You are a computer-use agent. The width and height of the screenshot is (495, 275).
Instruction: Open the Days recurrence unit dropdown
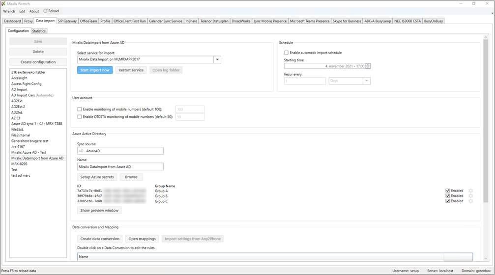point(367,81)
